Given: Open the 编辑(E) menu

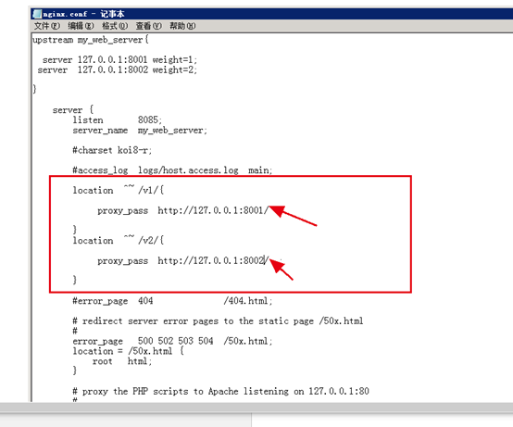Looking at the screenshot, I should (81, 26).
